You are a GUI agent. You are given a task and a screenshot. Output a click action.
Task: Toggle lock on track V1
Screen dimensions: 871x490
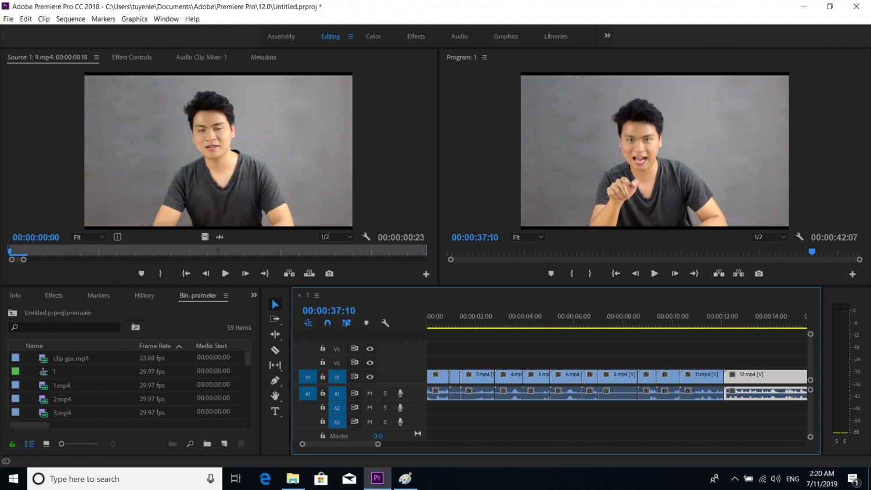click(323, 377)
